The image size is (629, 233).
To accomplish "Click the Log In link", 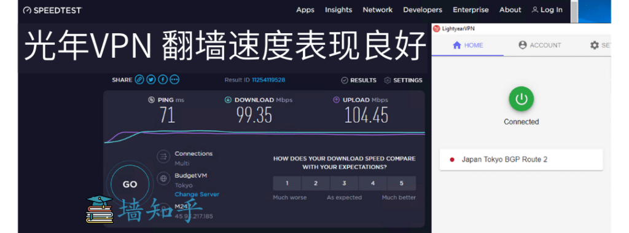I will [547, 10].
